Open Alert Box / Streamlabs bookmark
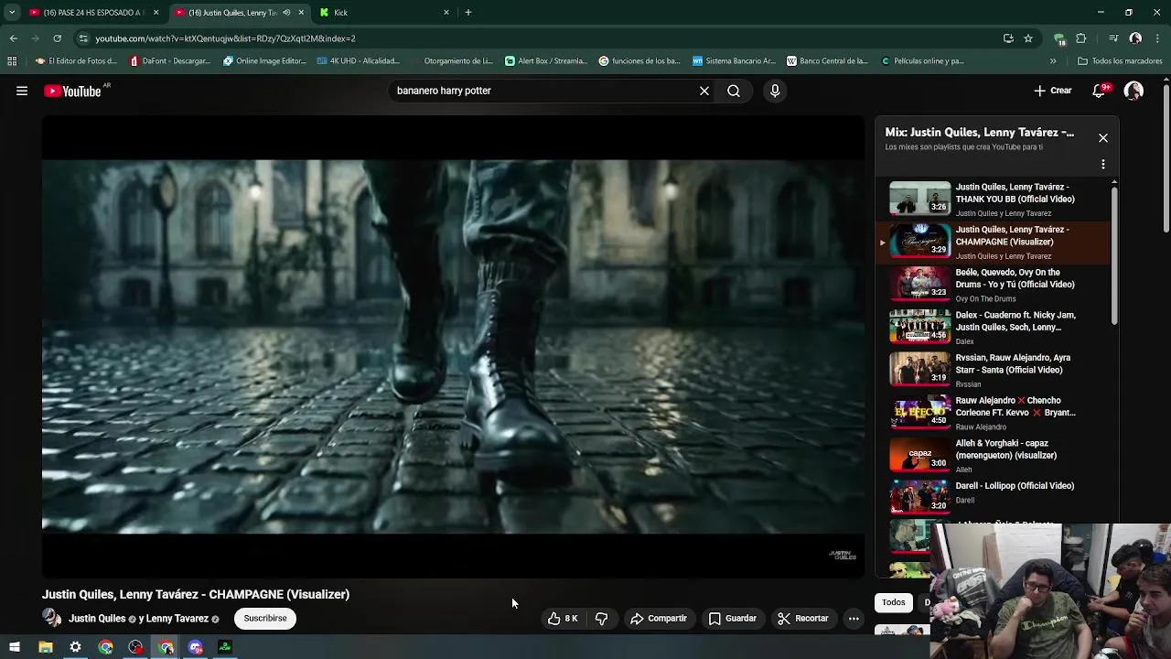 [x=546, y=61]
